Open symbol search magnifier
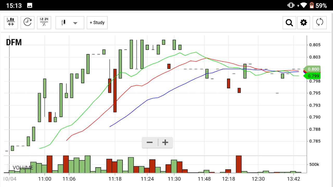 [x=289, y=23]
